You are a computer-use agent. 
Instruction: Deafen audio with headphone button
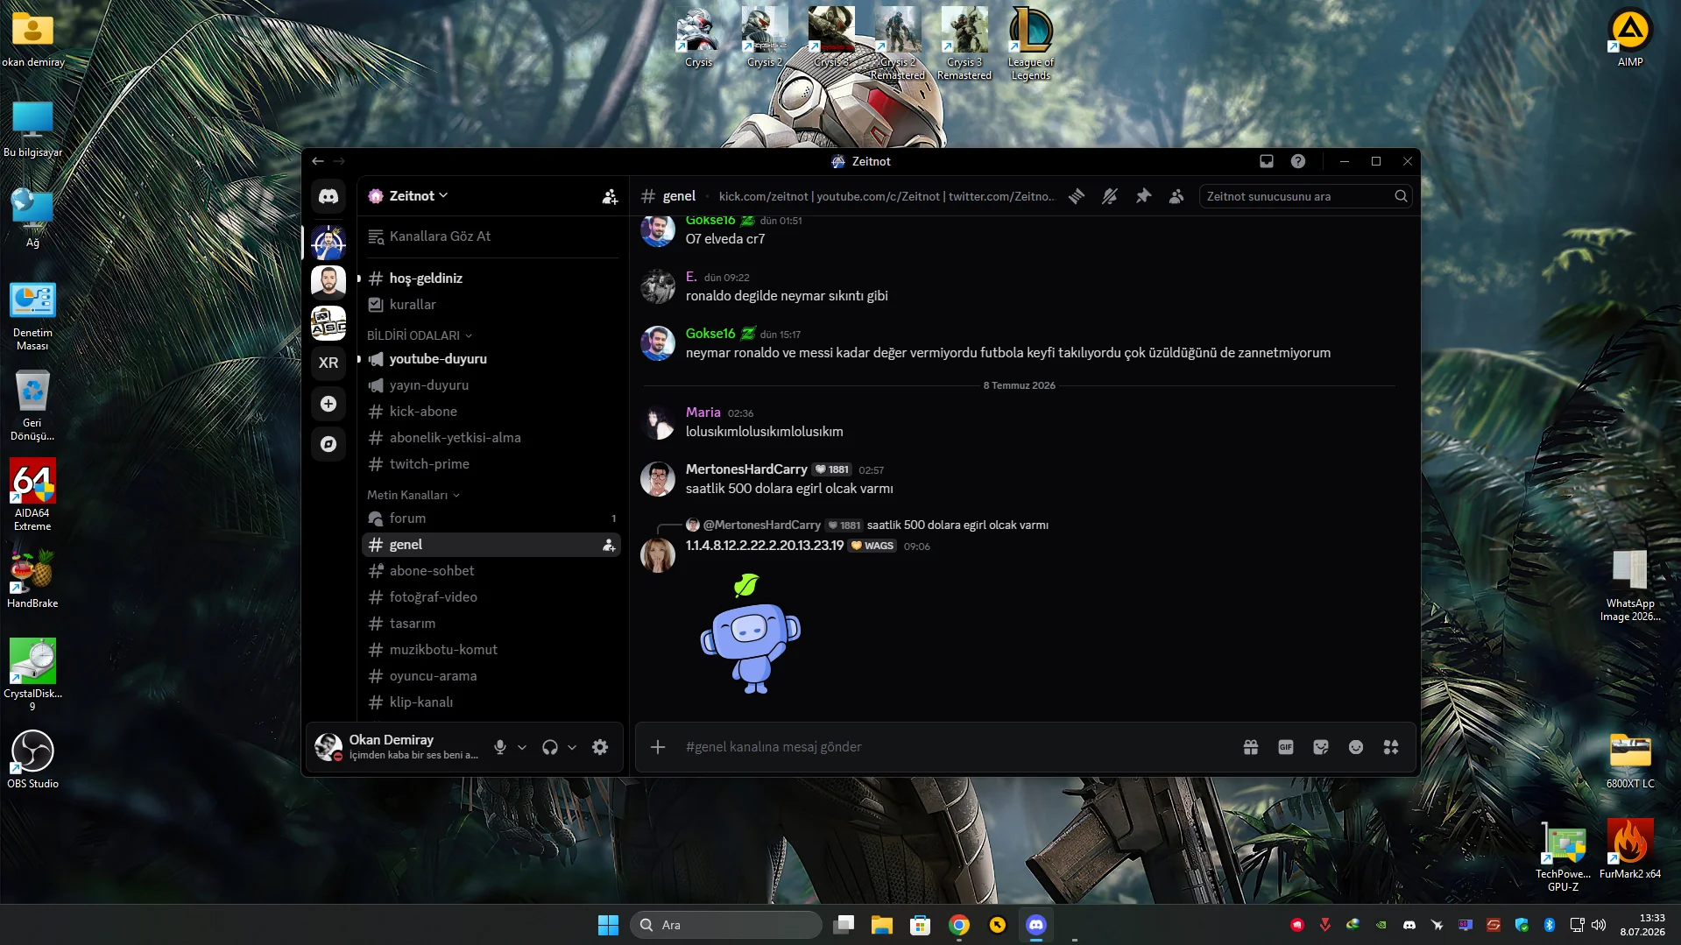pos(550,747)
